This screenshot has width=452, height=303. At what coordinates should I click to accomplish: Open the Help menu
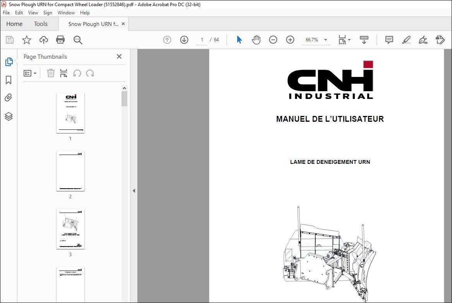[x=85, y=13]
